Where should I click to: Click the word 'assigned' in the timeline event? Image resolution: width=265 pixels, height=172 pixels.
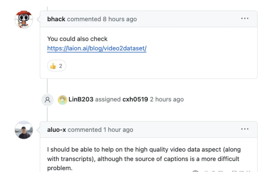pyautogui.click(x=108, y=99)
